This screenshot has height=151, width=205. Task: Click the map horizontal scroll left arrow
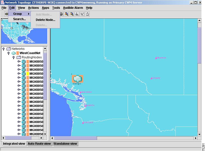pos(52,138)
